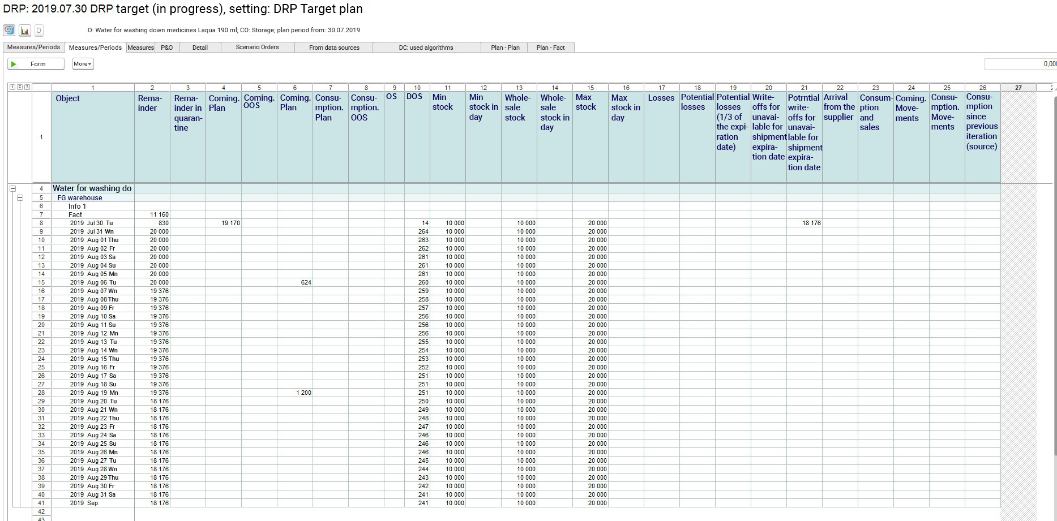Show grouping level 1 of the table
The width and height of the screenshot is (1057, 521).
click(x=11, y=87)
